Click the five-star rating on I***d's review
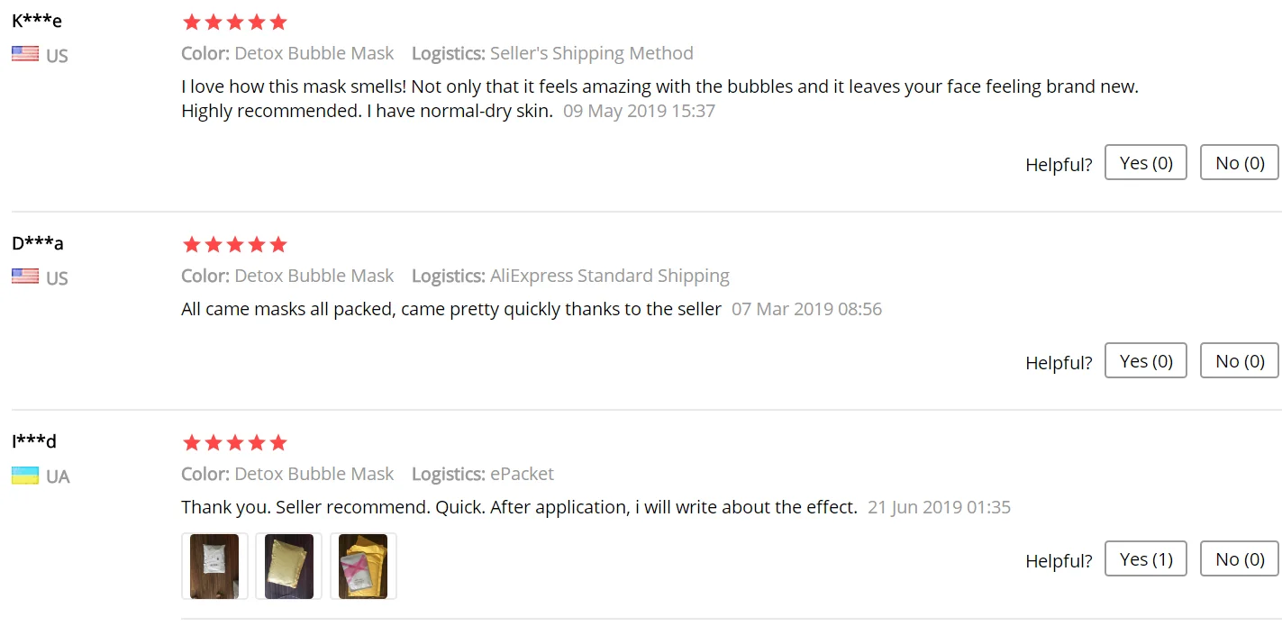The image size is (1282, 626). tap(234, 442)
